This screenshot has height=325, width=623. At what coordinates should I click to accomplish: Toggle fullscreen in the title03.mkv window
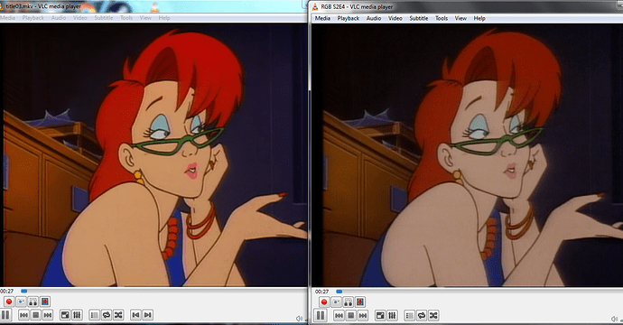tap(65, 315)
